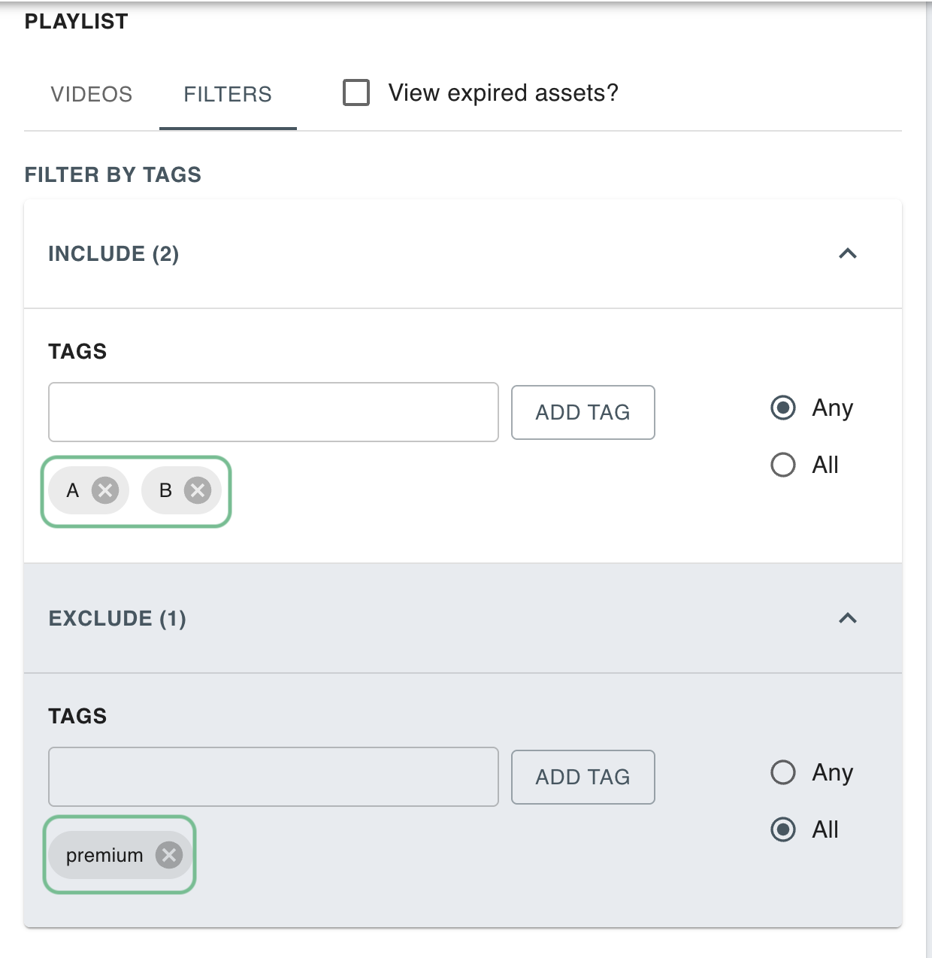
Task: Switch to the VIDEOS tab
Action: pyautogui.click(x=92, y=94)
